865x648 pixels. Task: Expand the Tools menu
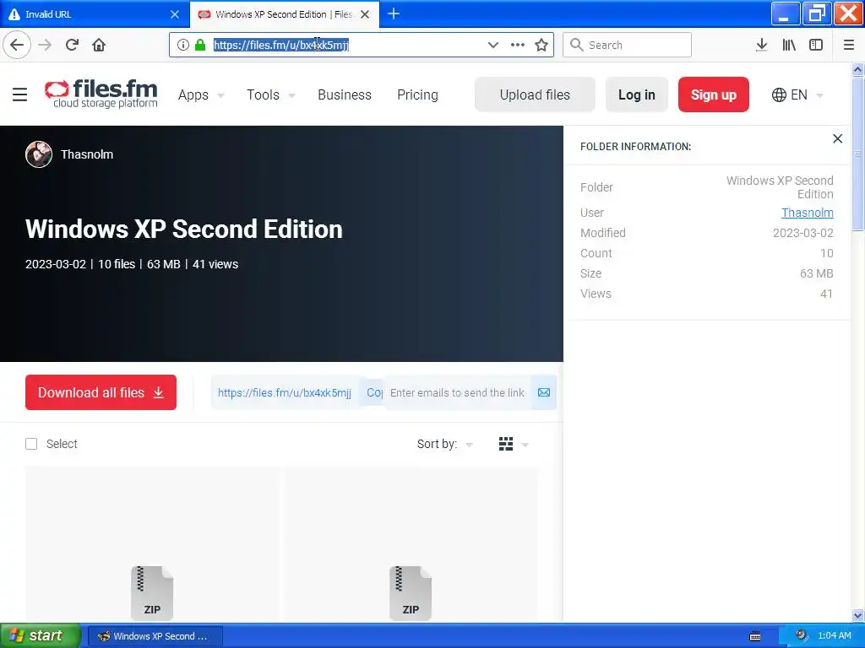click(270, 94)
